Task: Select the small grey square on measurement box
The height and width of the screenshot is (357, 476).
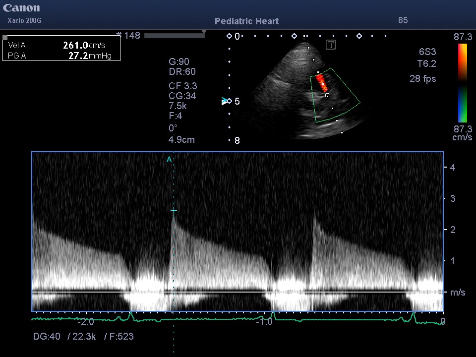Action: click(5, 38)
